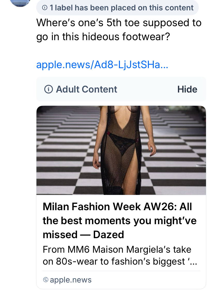The width and height of the screenshot is (214, 290).
Task: Click the apple.news domain in card footer
Action: tap(71, 280)
